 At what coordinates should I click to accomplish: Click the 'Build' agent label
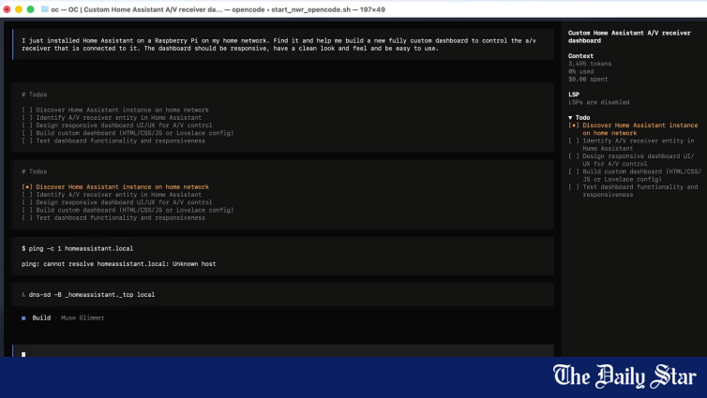(41, 317)
